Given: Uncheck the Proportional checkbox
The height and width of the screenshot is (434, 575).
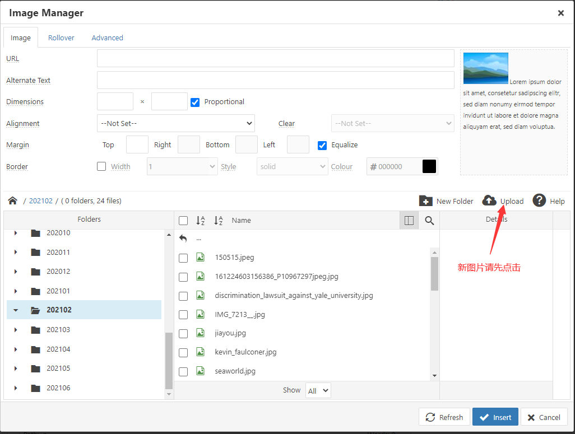Looking at the screenshot, I should pos(195,102).
